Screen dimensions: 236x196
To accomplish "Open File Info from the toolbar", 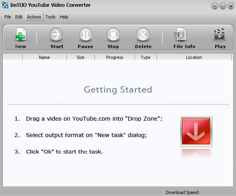I will pos(180,34).
